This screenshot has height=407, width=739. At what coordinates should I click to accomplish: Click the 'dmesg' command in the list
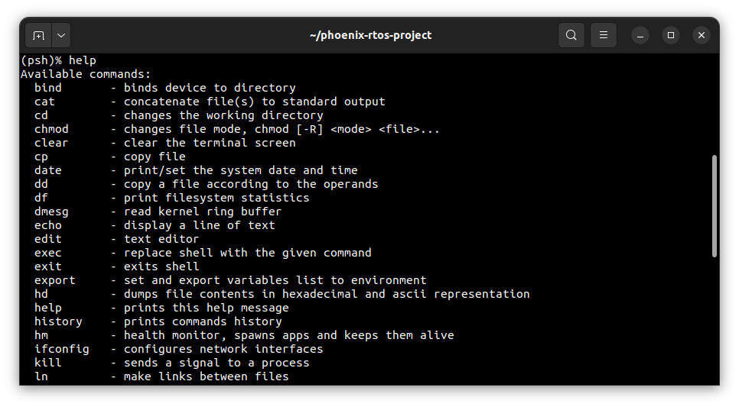51,212
